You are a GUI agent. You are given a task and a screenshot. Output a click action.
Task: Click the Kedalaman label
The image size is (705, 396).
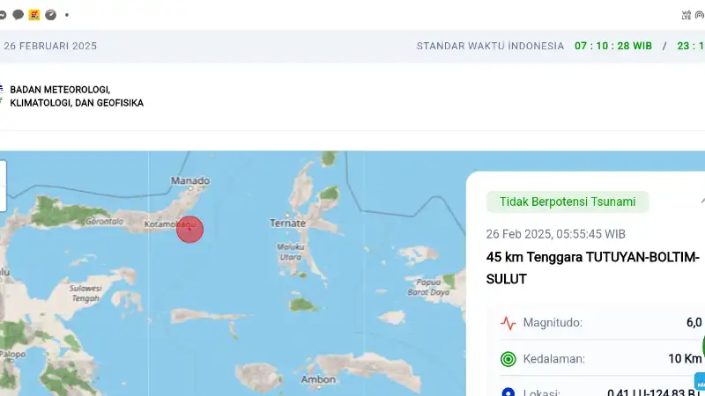(554, 359)
